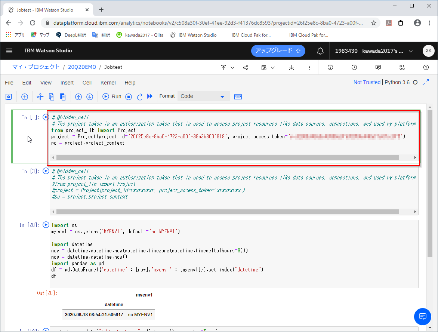Cut selected cells with scissors icon

pos(40,97)
